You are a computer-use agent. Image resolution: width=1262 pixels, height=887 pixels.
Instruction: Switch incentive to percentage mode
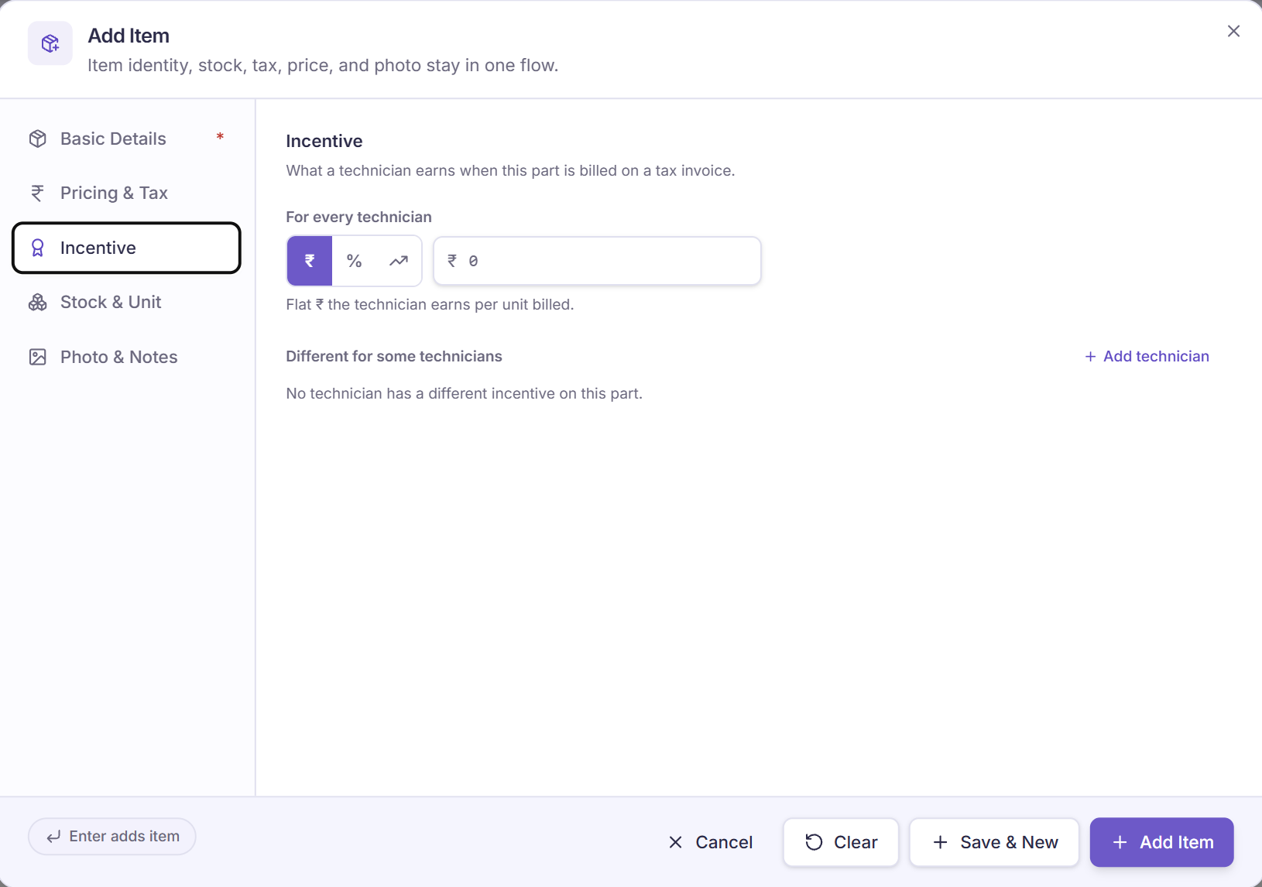[x=355, y=261]
